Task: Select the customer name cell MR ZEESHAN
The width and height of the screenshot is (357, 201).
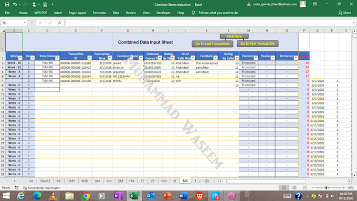Action: (x=128, y=76)
